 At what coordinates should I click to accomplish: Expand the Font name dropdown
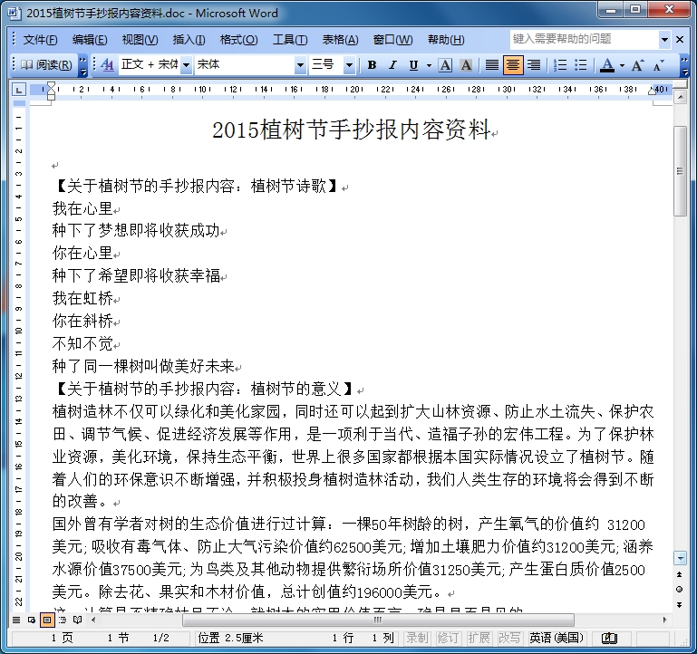301,65
